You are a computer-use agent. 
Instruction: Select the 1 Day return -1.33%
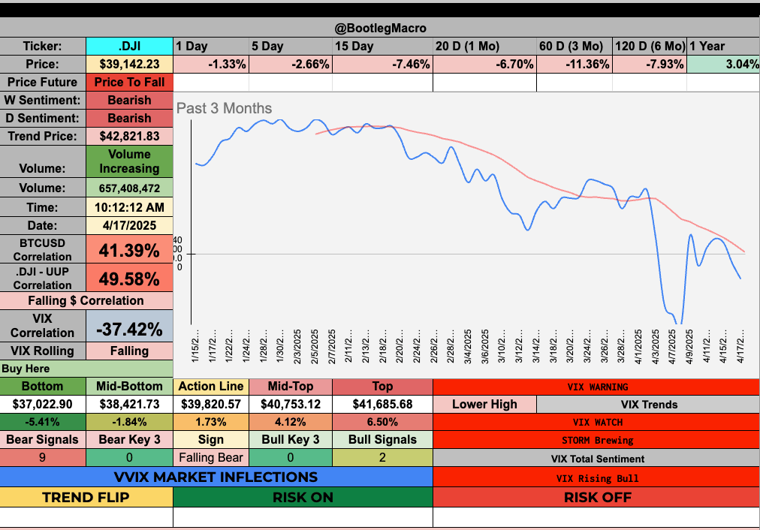click(x=211, y=64)
